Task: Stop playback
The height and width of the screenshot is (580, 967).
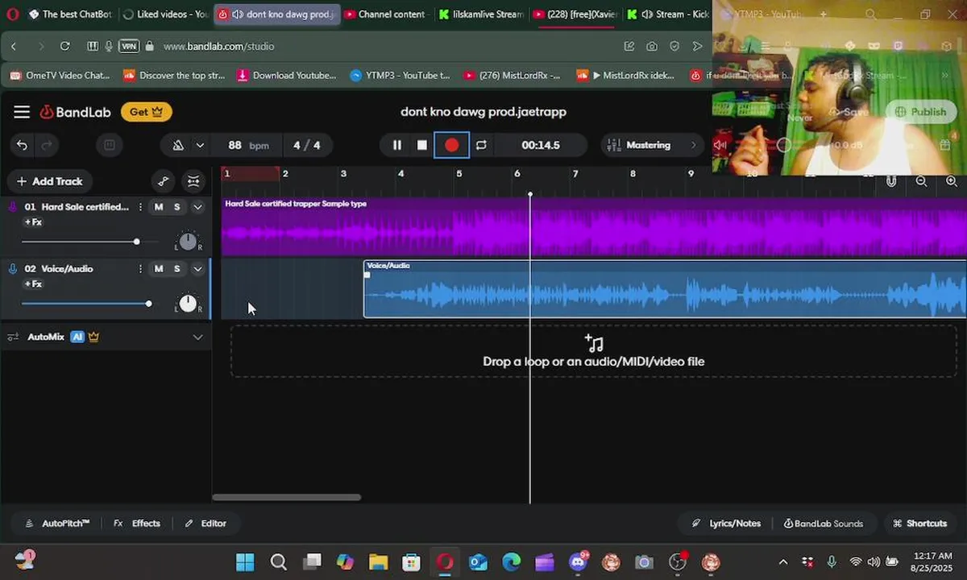Action: tap(421, 145)
